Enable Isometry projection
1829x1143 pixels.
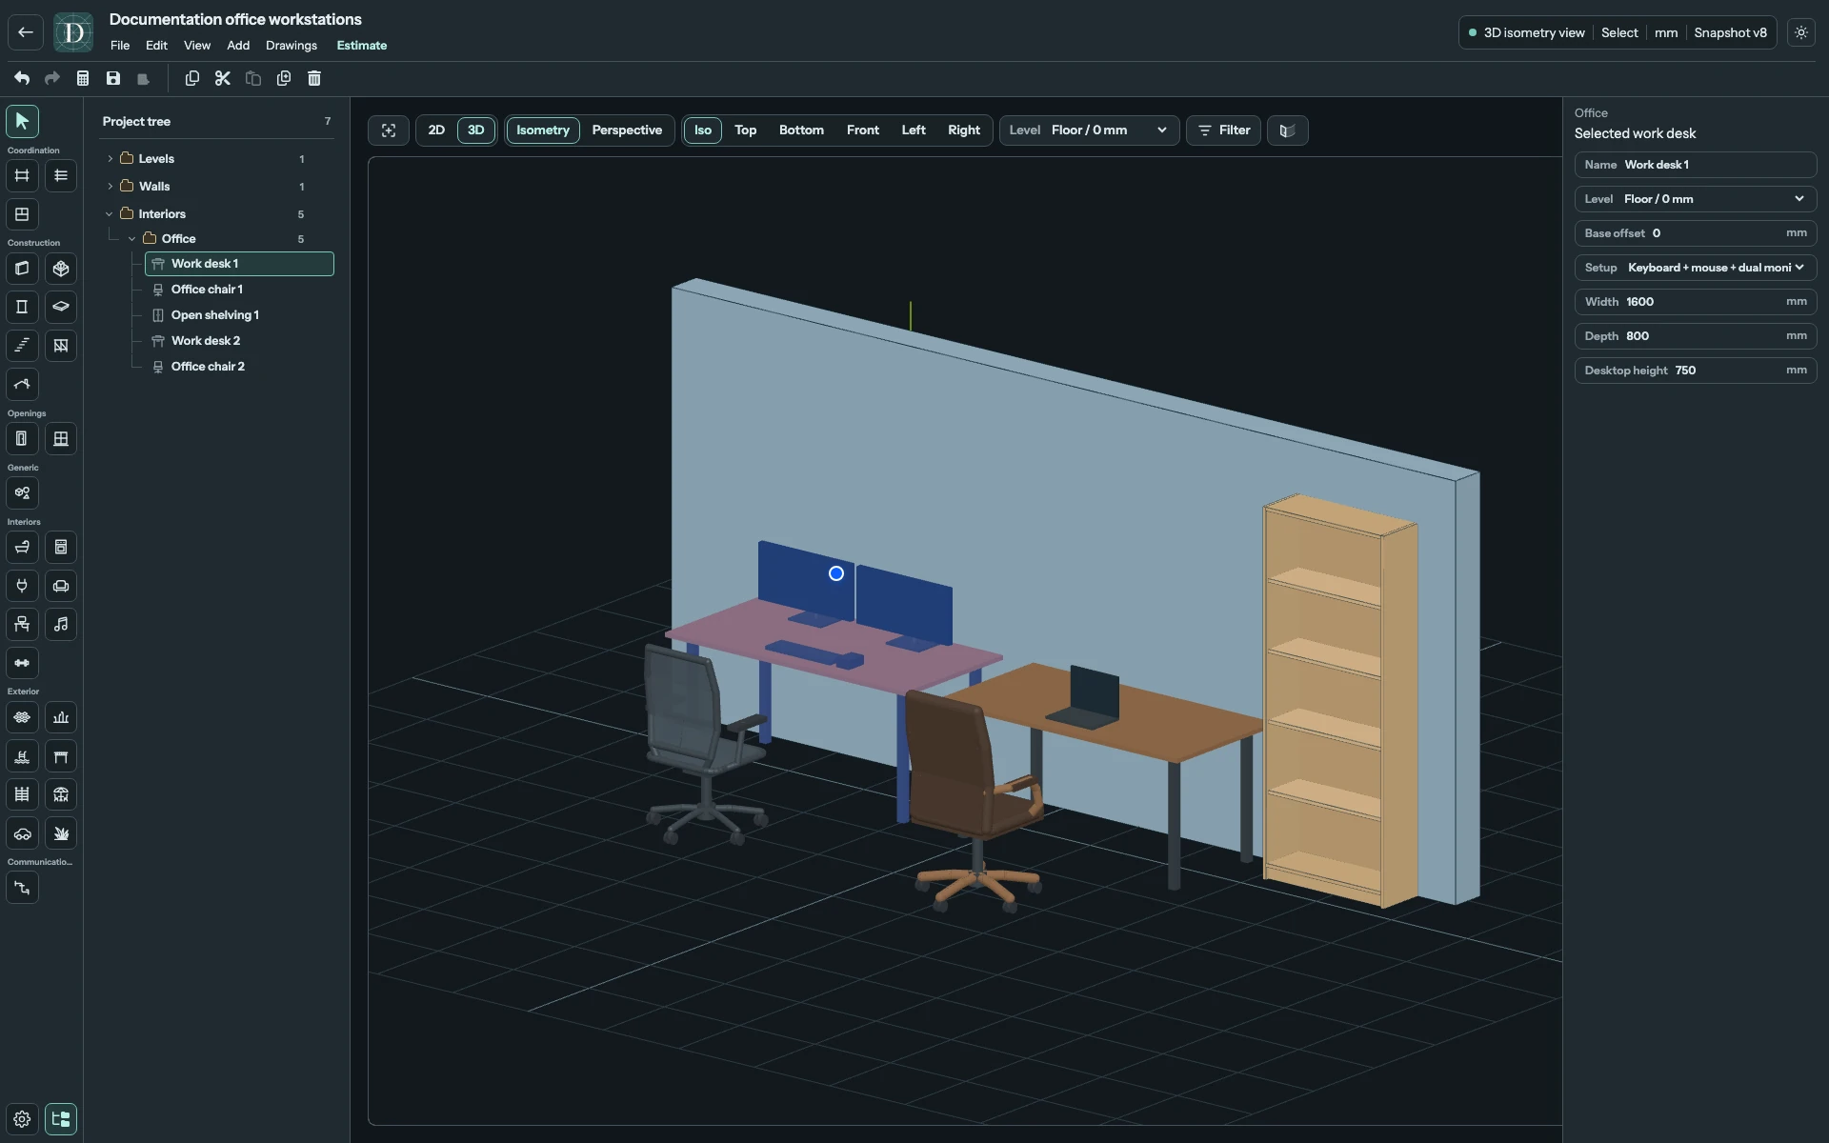[x=543, y=130]
